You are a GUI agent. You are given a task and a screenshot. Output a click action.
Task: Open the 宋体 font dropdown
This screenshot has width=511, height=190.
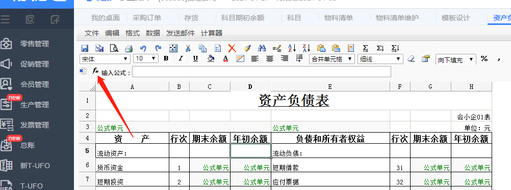pos(105,59)
